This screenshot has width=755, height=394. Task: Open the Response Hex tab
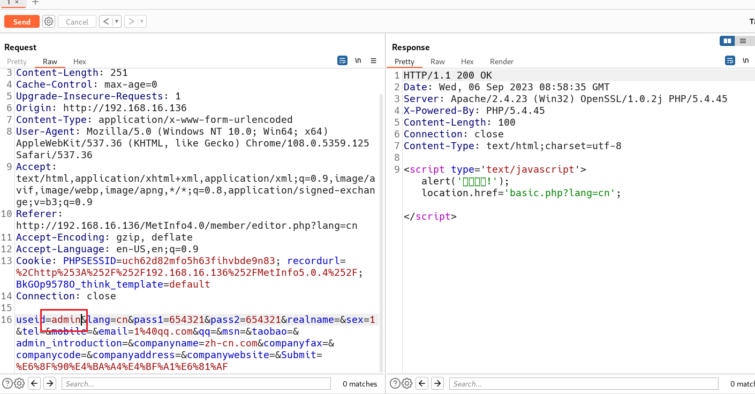pos(467,61)
